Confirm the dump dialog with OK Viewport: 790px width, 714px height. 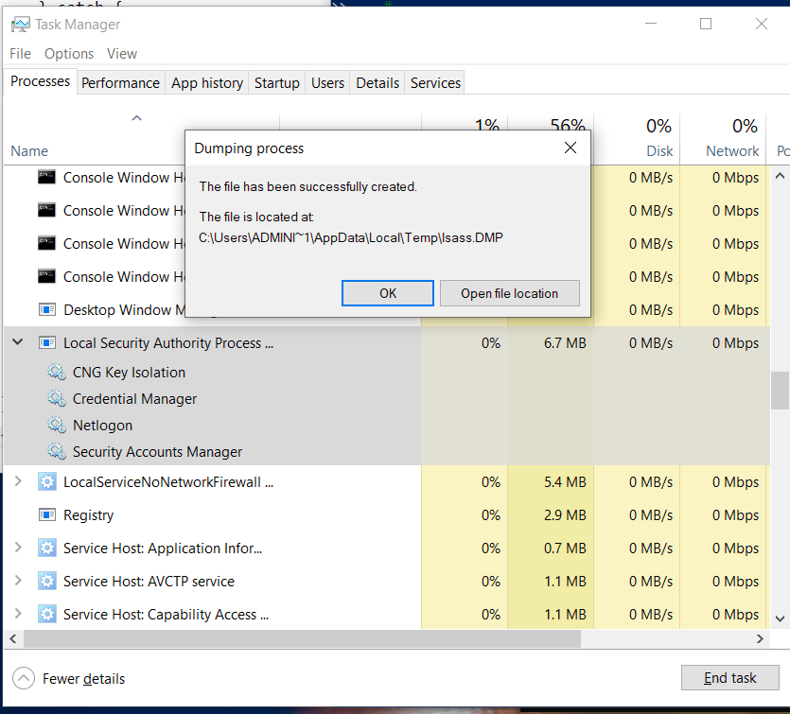point(388,293)
